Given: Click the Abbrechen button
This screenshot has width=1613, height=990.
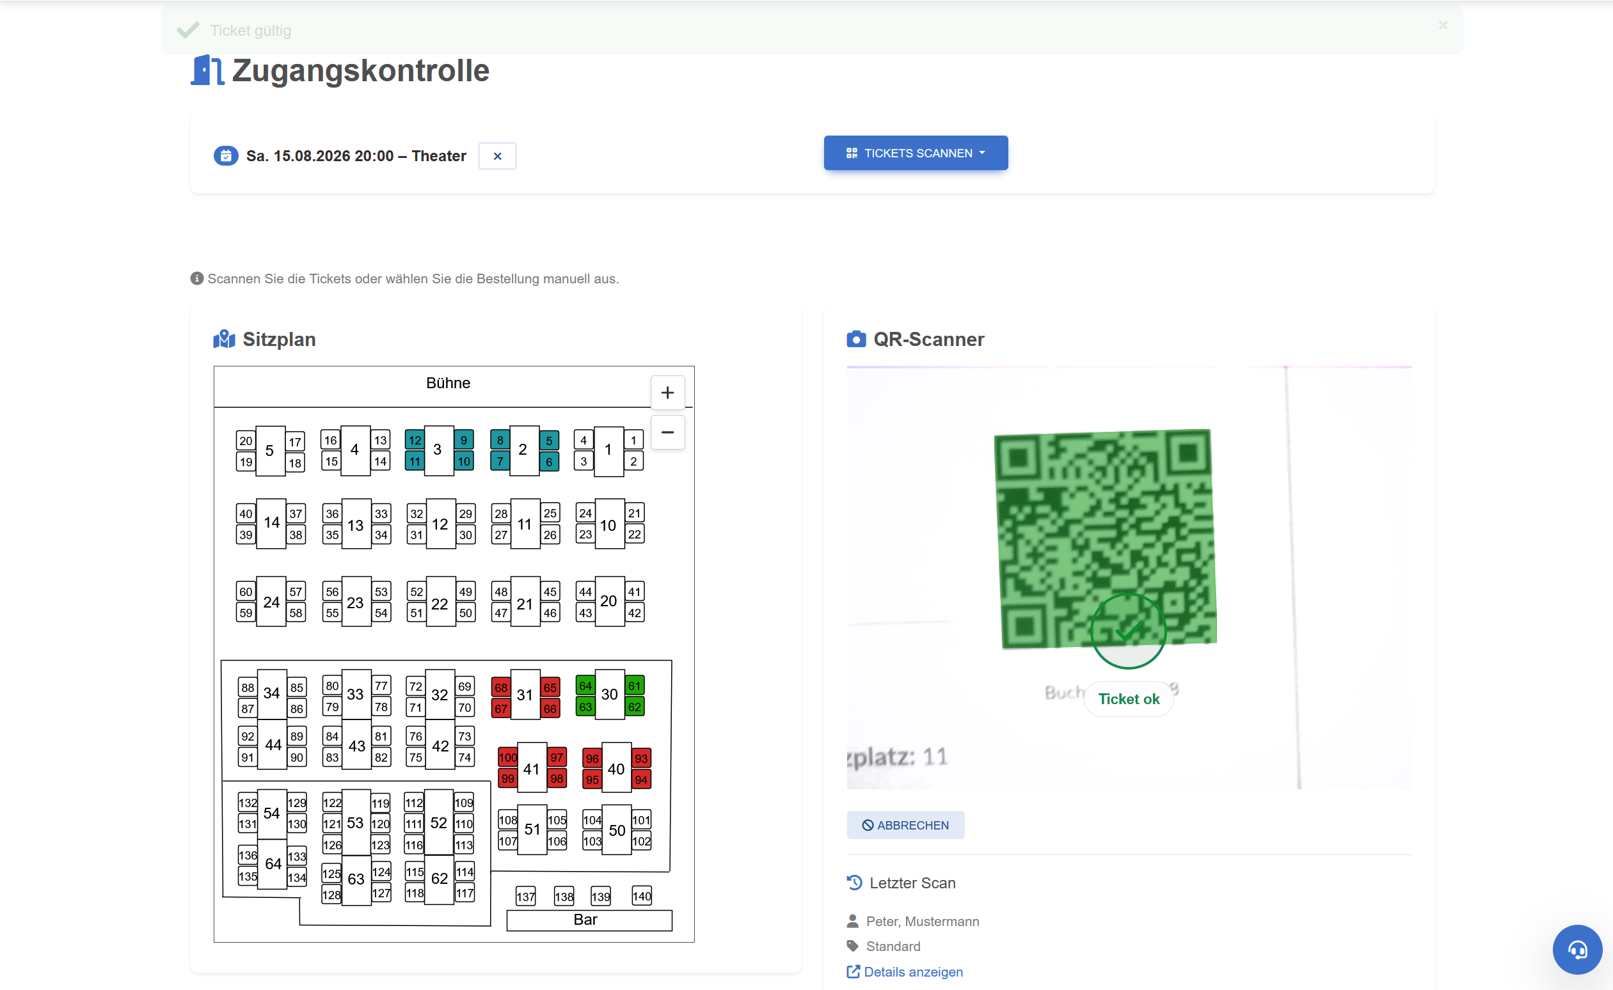Looking at the screenshot, I should (905, 825).
